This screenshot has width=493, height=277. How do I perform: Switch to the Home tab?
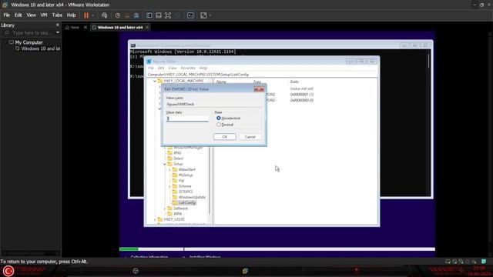click(x=72, y=28)
